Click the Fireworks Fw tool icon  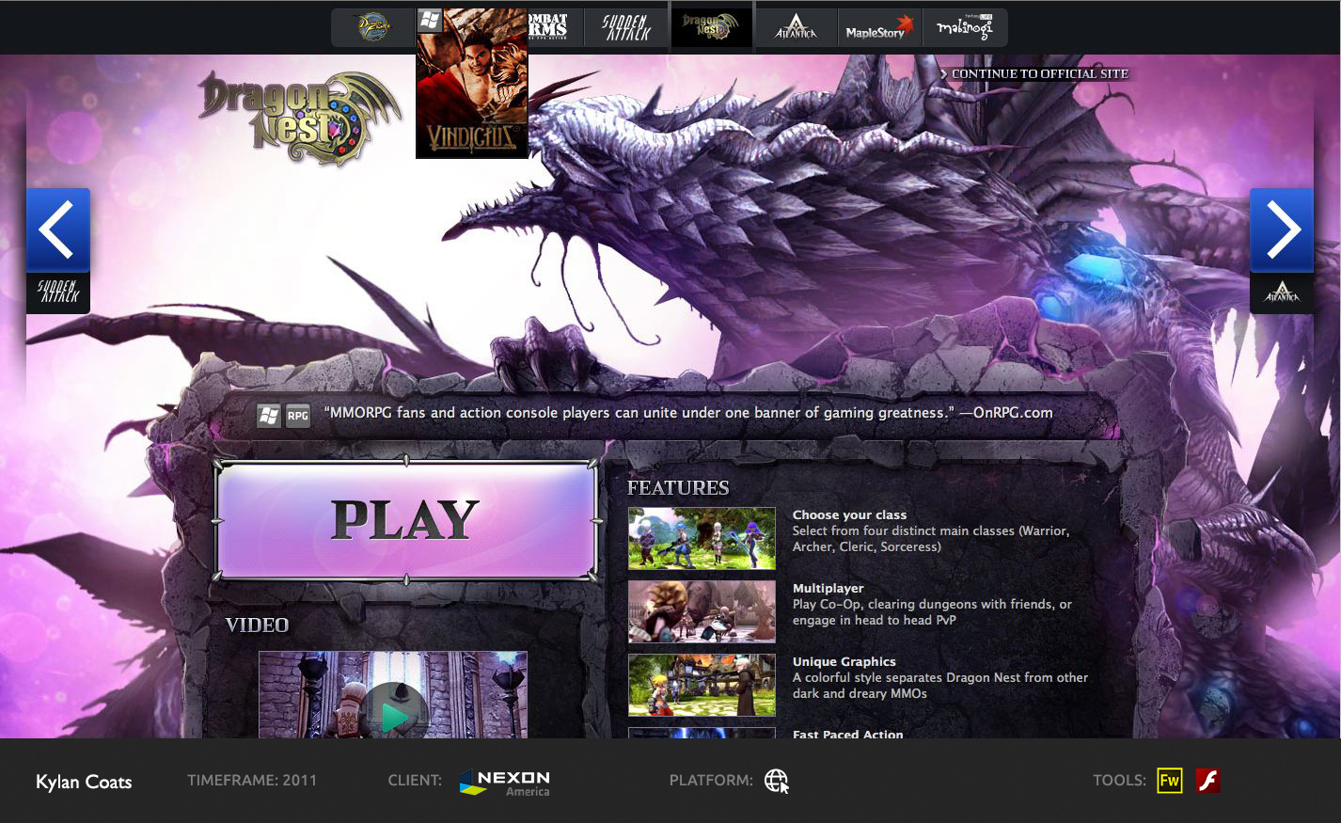point(1170,781)
